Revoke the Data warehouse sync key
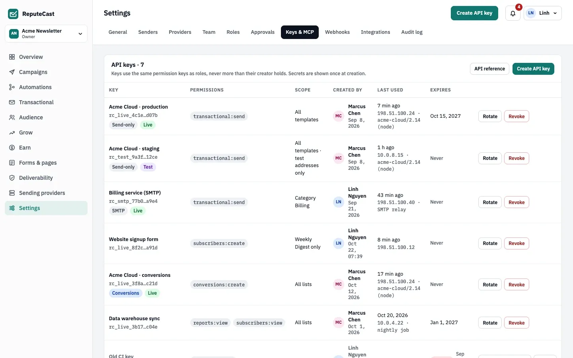 (516, 323)
